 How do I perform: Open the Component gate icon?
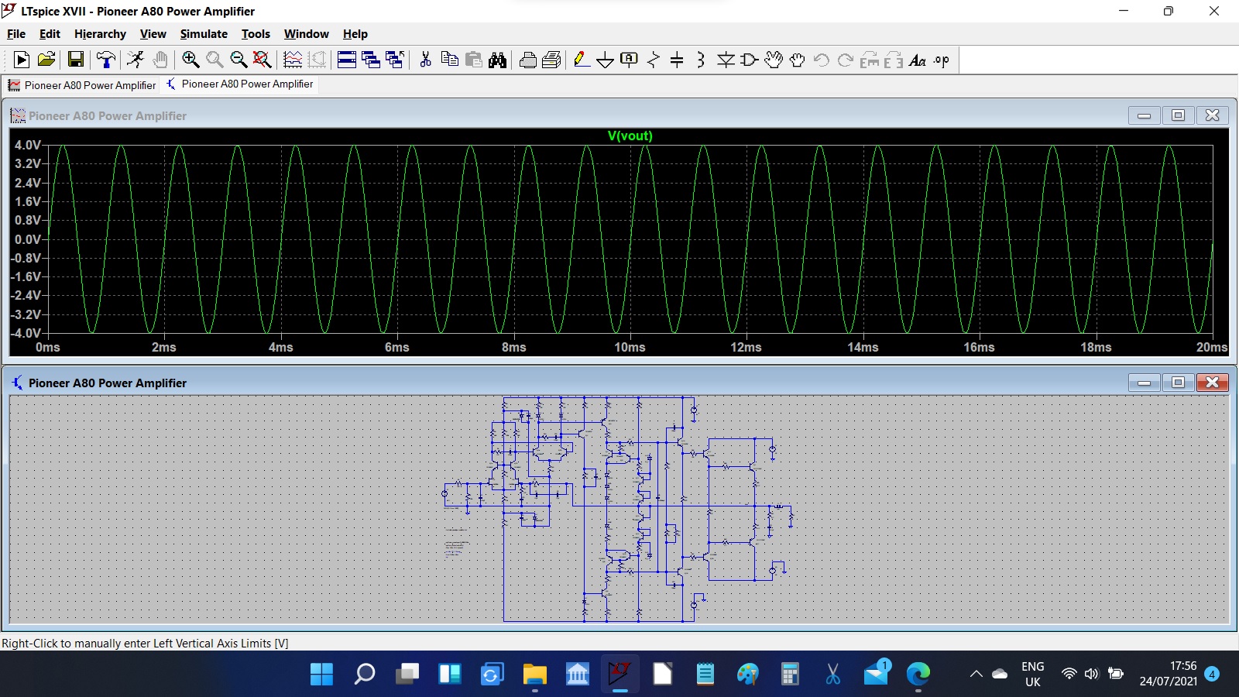pos(749,60)
